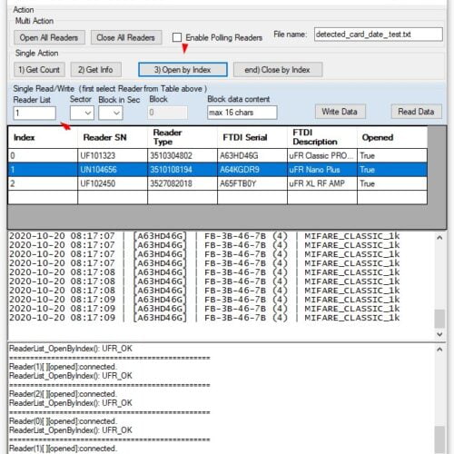This screenshot has height=454, width=454.
Task: Click cell 3510304802 in Reader Type
Action: click(x=183, y=155)
